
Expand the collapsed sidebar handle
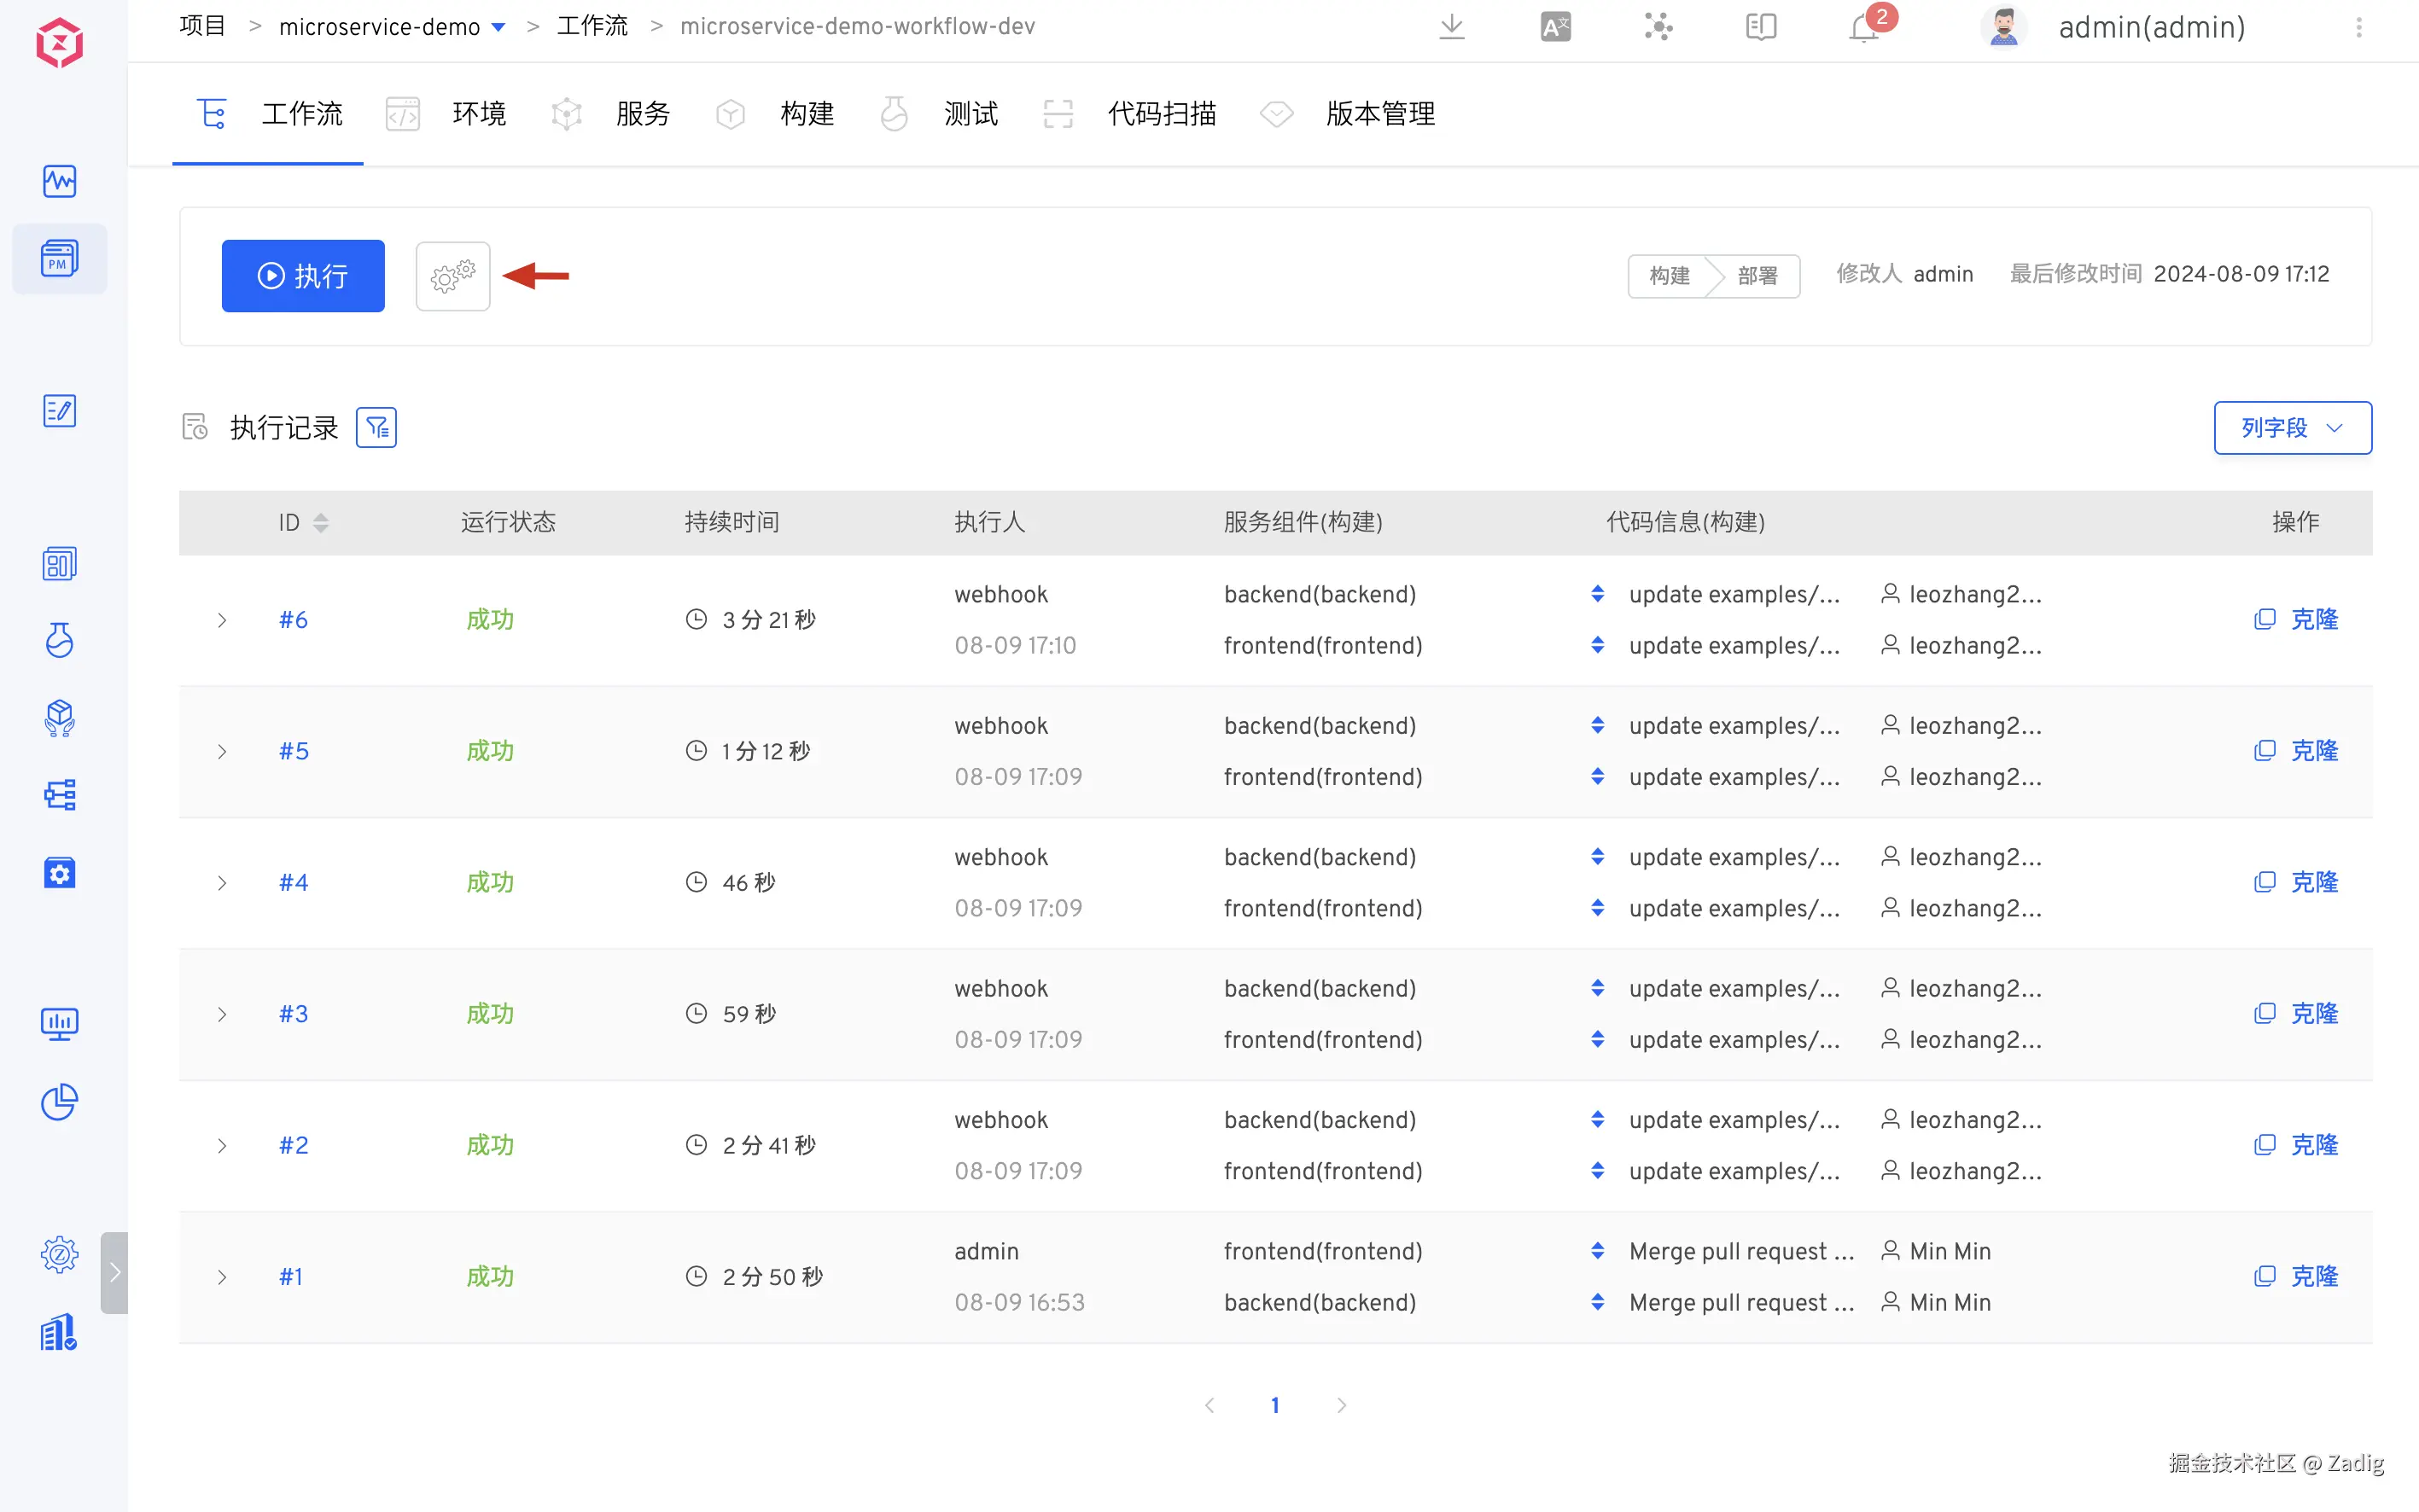[x=114, y=1272]
